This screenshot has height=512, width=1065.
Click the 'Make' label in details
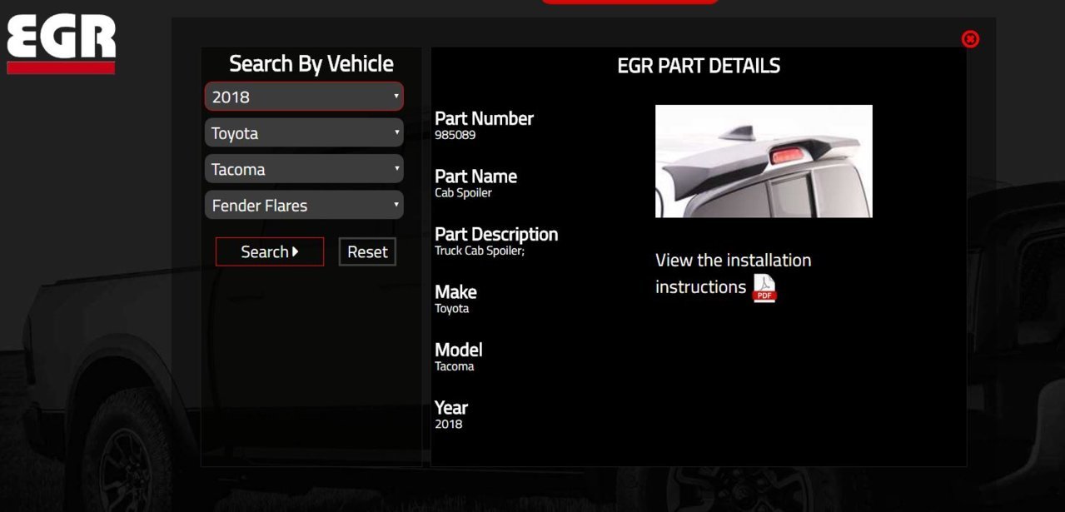(455, 292)
